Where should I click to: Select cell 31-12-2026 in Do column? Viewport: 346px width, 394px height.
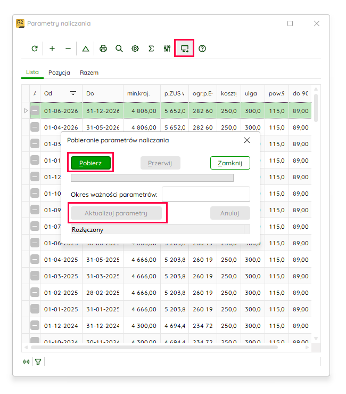[103, 111]
